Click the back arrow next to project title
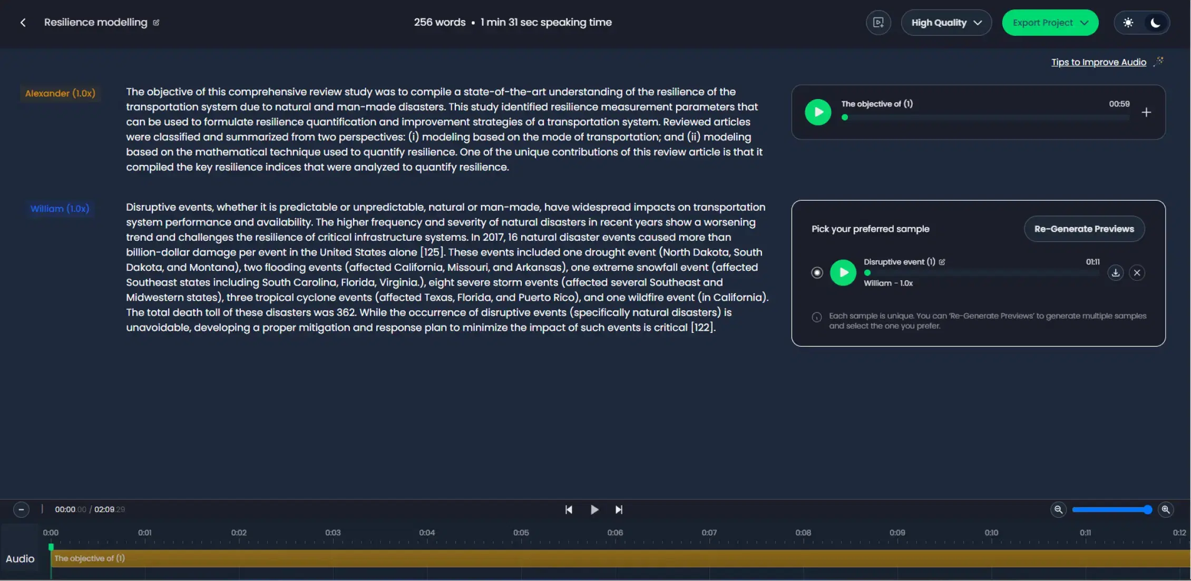 tap(23, 23)
